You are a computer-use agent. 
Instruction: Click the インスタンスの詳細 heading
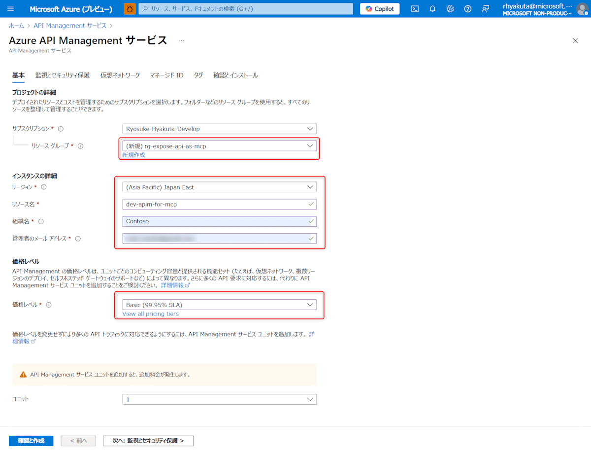coord(34,176)
